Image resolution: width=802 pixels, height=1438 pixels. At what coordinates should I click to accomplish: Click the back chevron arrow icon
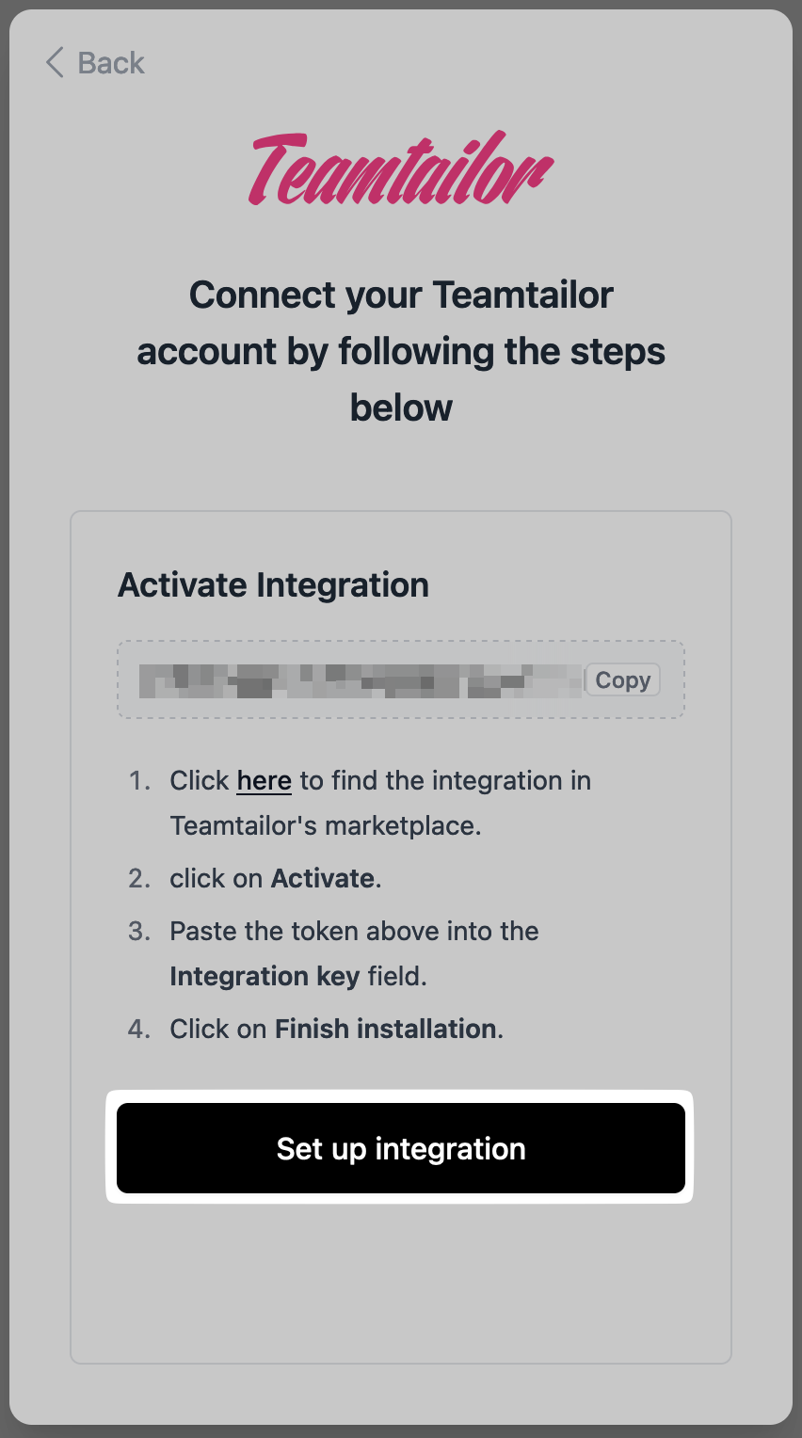click(x=55, y=63)
